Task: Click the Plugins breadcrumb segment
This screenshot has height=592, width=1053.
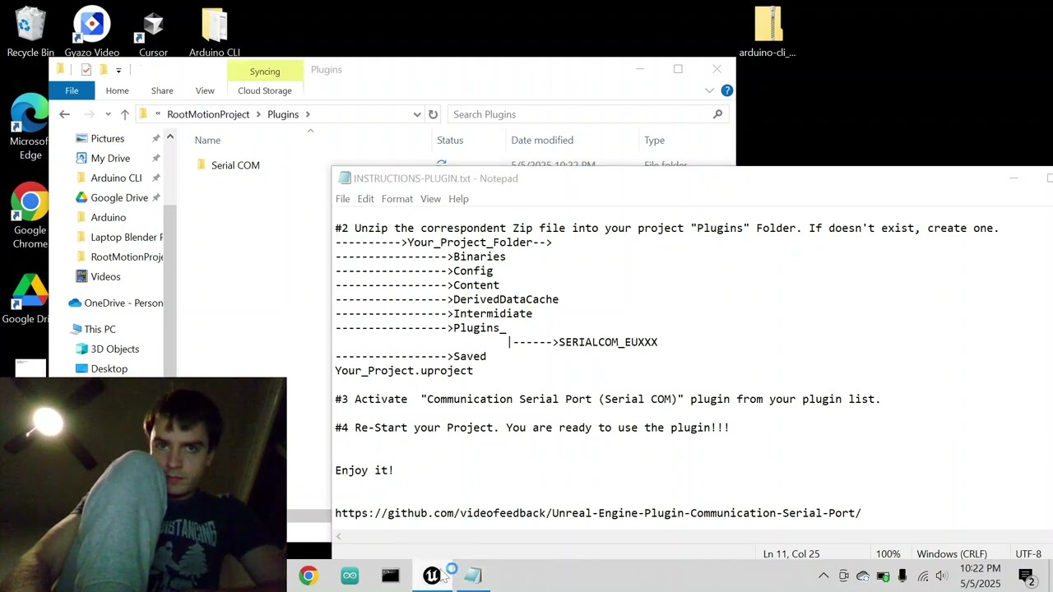Action: pyautogui.click(x=283, y=114)
